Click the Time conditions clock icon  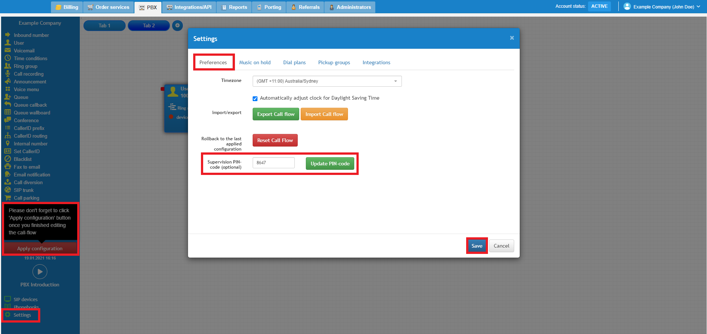point(7,58)
